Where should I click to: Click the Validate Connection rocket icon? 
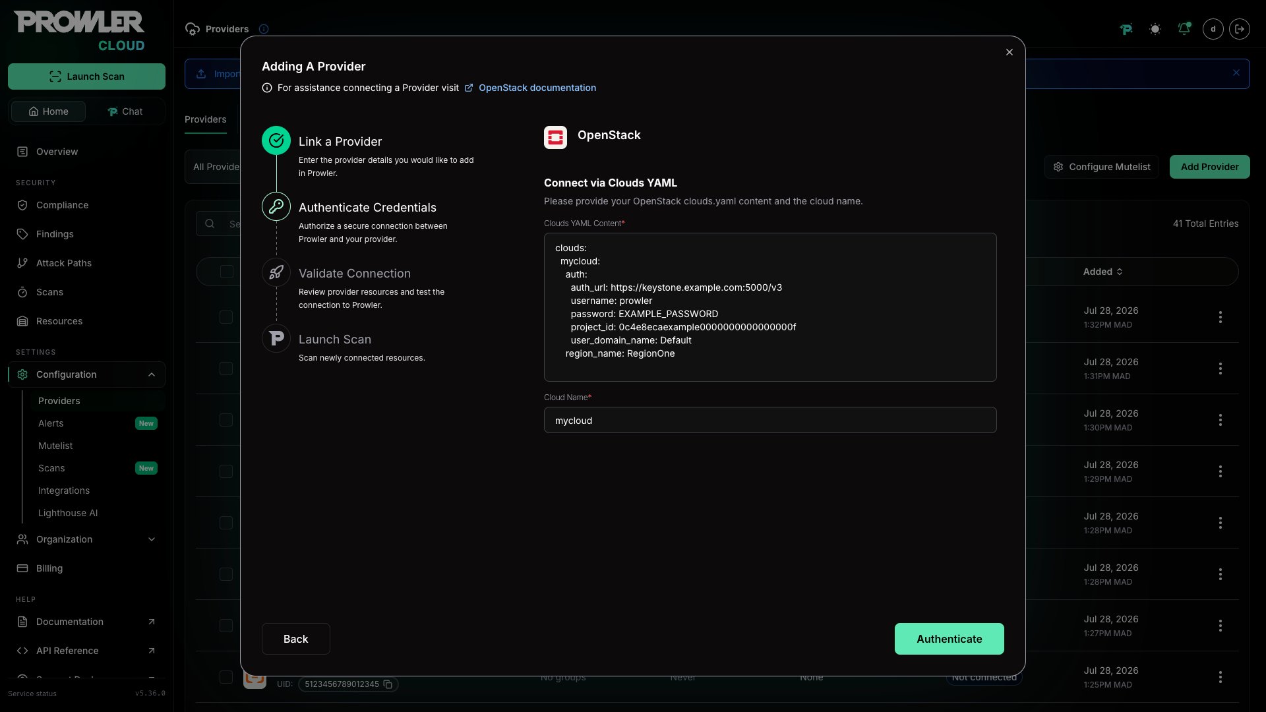pyautogui.click(x=276, y=272)
